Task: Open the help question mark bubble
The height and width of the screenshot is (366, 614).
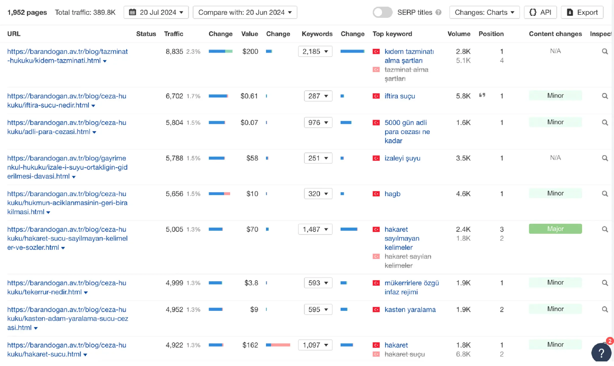Action: [601, 353]
